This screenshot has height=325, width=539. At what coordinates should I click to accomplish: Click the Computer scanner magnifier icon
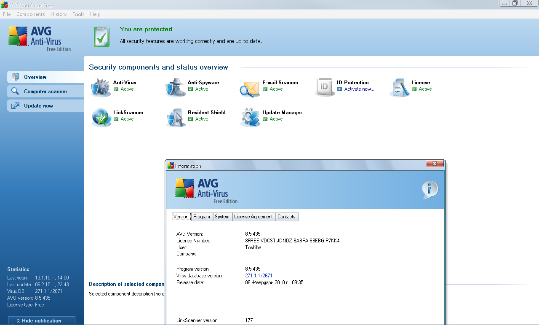pos(16,91)
